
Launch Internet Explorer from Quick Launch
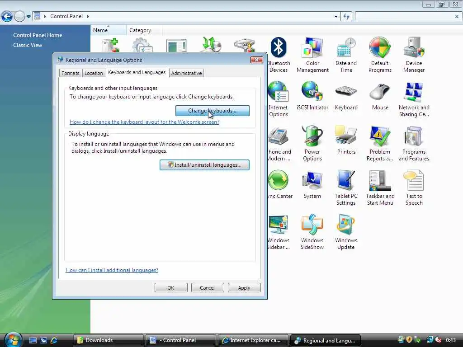[x=54, y=340]
